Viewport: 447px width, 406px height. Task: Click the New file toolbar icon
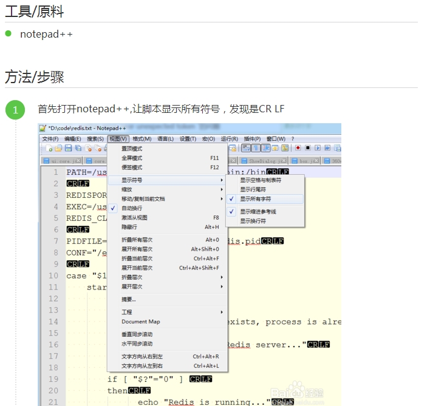(x=49, y=148)
